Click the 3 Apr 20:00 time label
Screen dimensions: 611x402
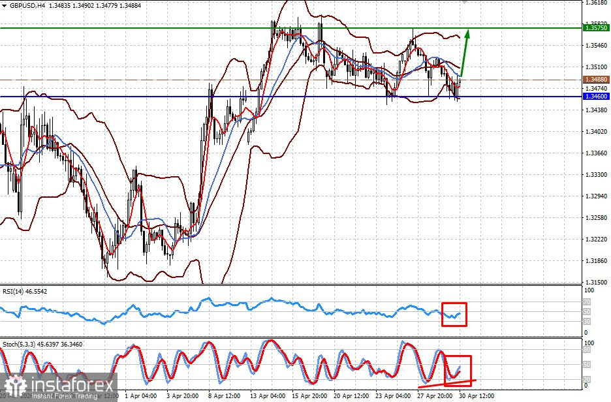pyautogui.click(x=182, y=396)
